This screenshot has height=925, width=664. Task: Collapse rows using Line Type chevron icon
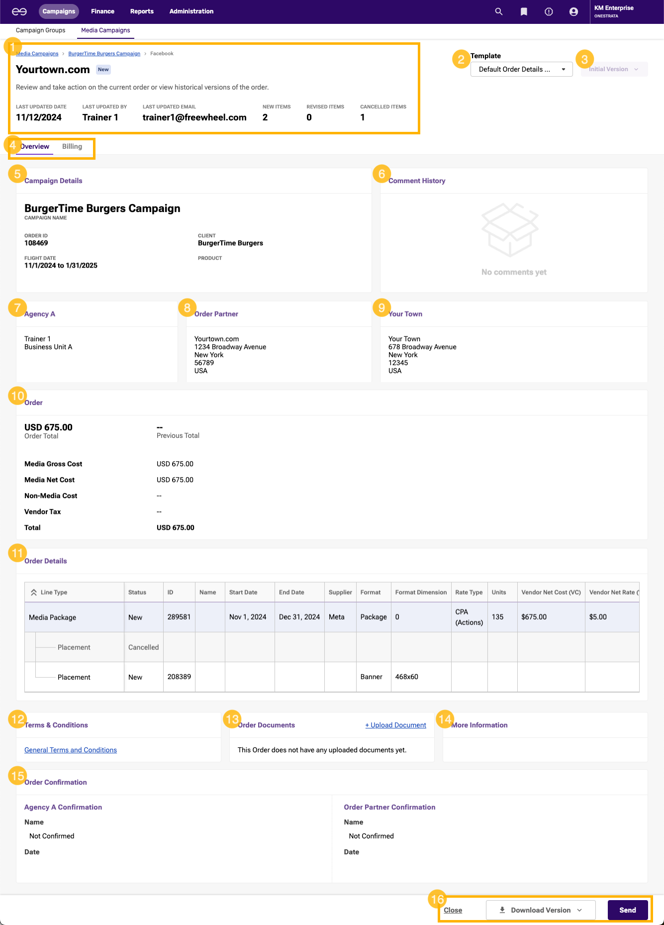pos(34,592)
